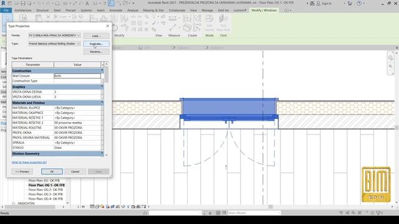Select 'Floor Plan: EG- OK FFB' in project browser
Viewport: 399px width, 224px height.
coord(44,180)
